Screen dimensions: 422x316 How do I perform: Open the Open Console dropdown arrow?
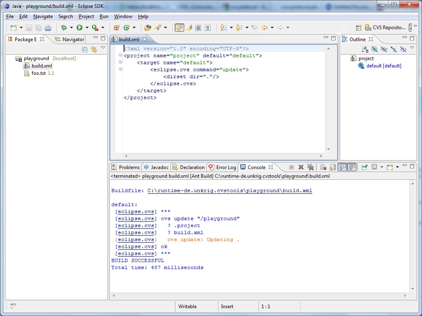(x=397, y=167)
